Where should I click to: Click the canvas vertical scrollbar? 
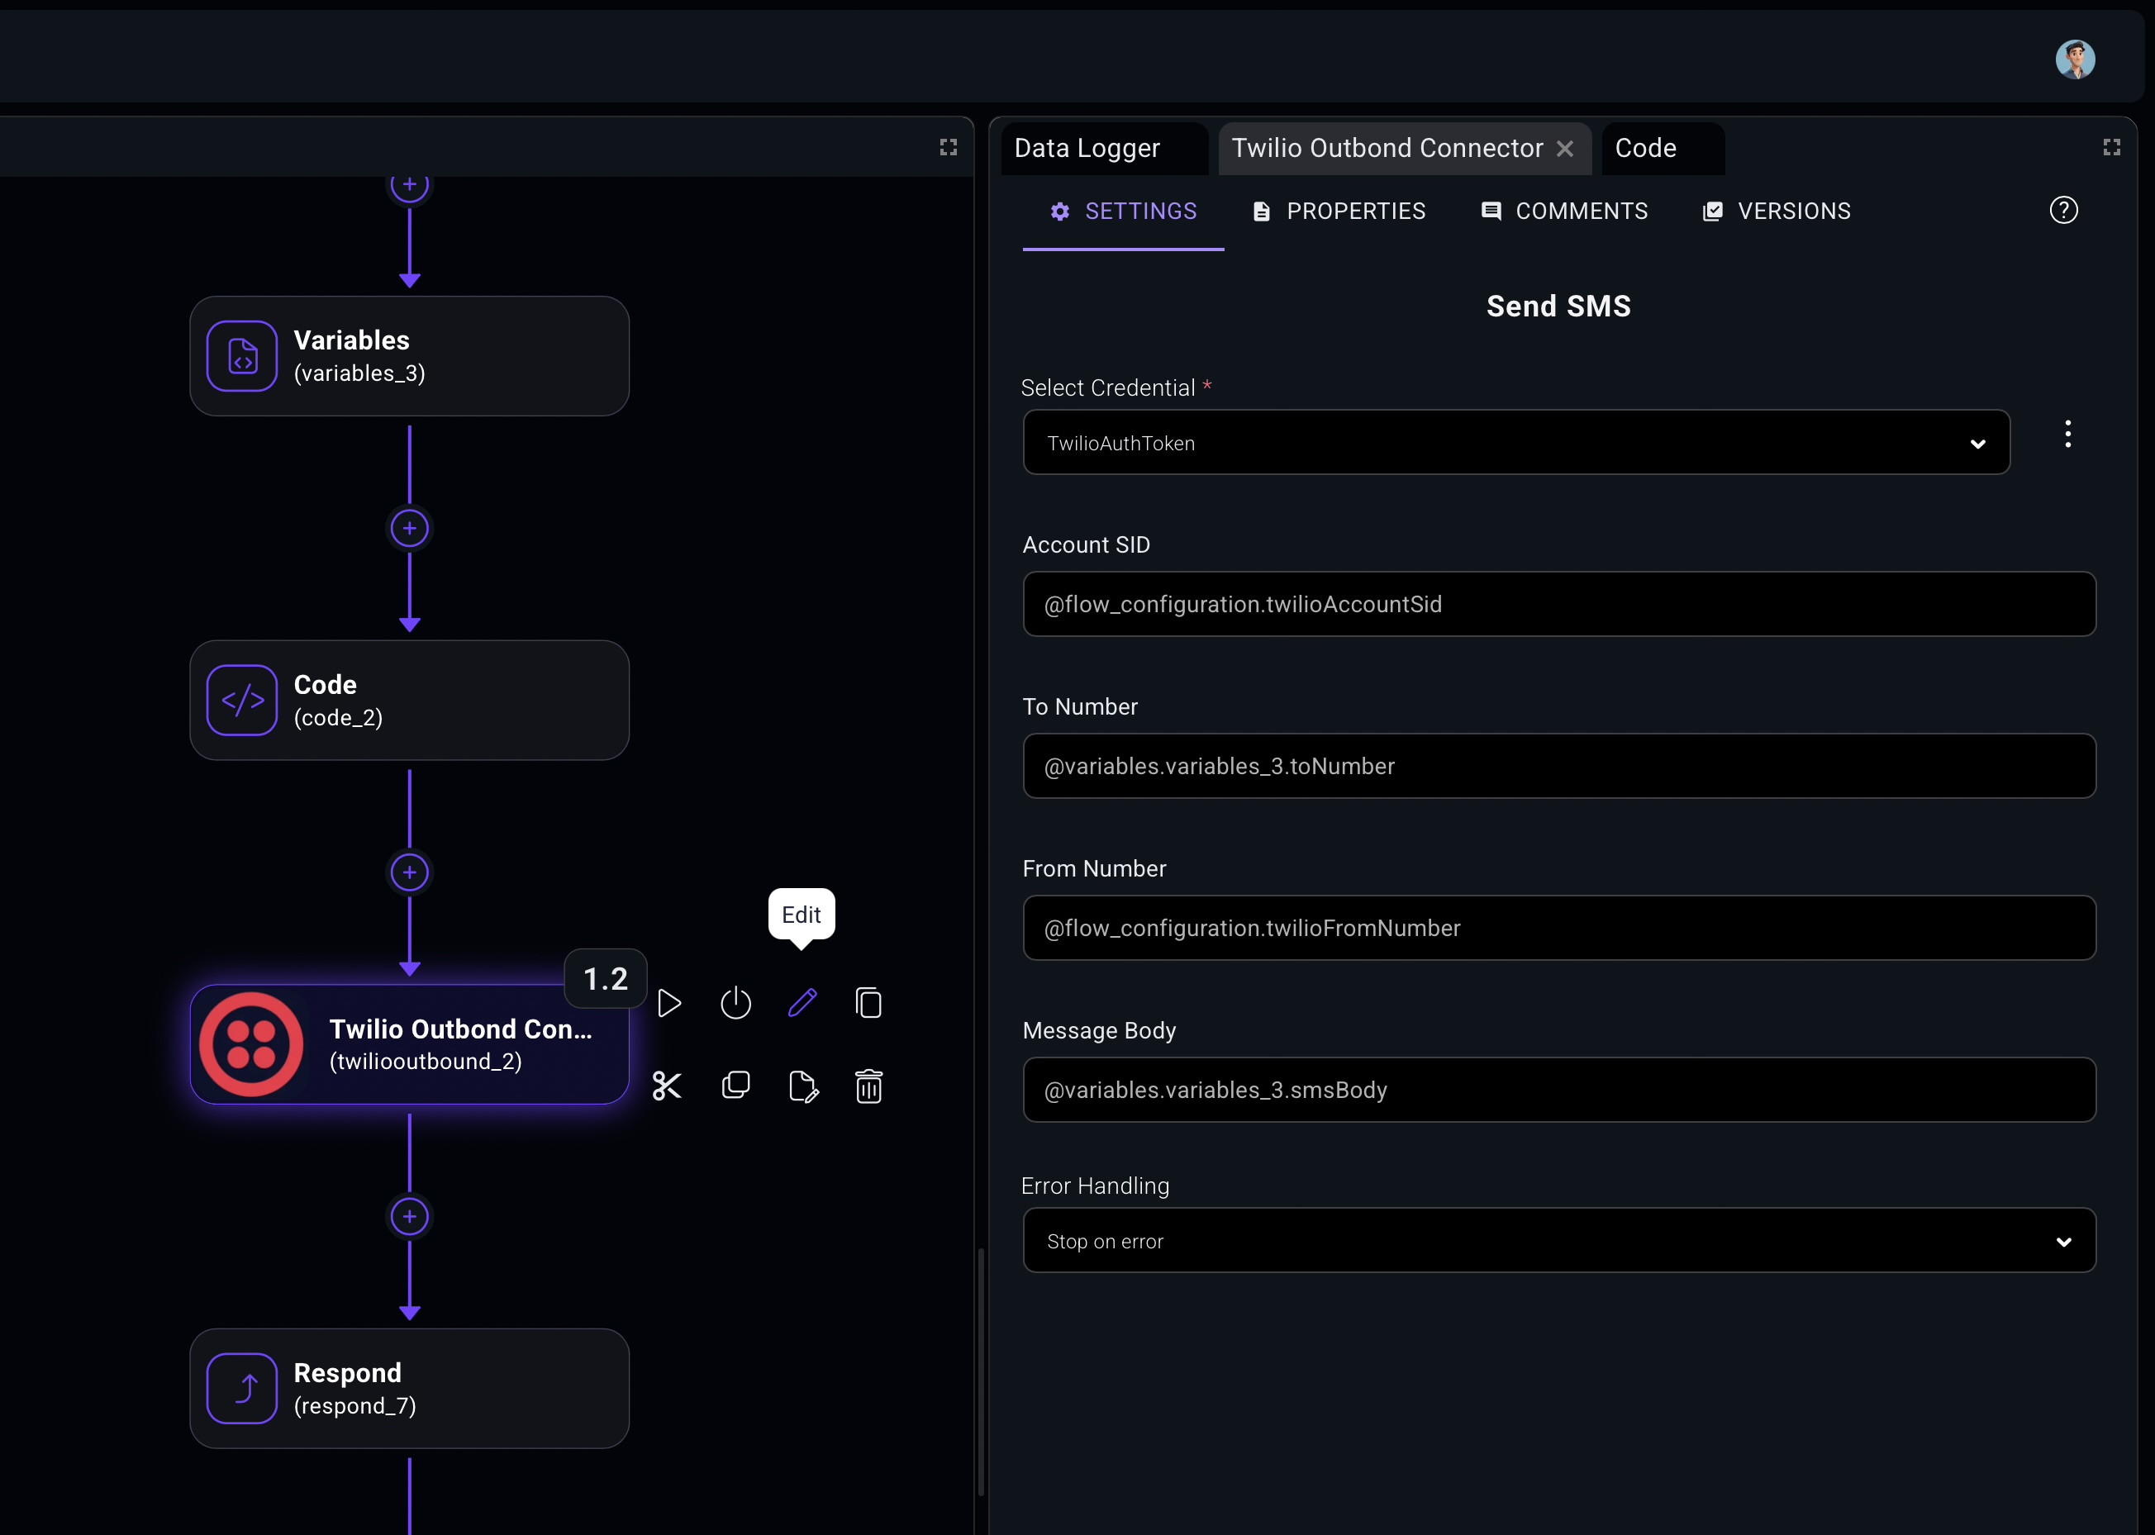[981, 1372]
